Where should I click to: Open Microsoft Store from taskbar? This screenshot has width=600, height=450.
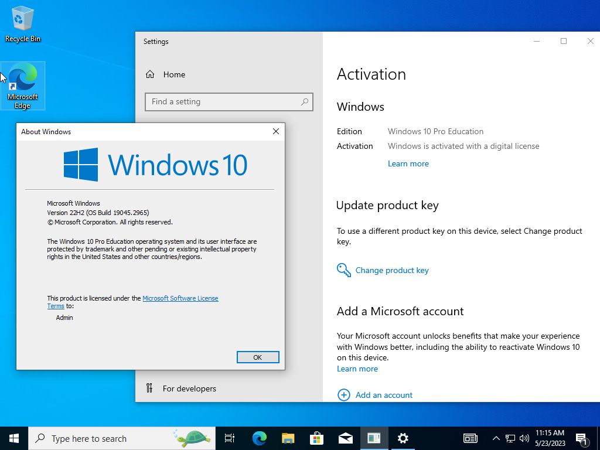coord(317,438)
